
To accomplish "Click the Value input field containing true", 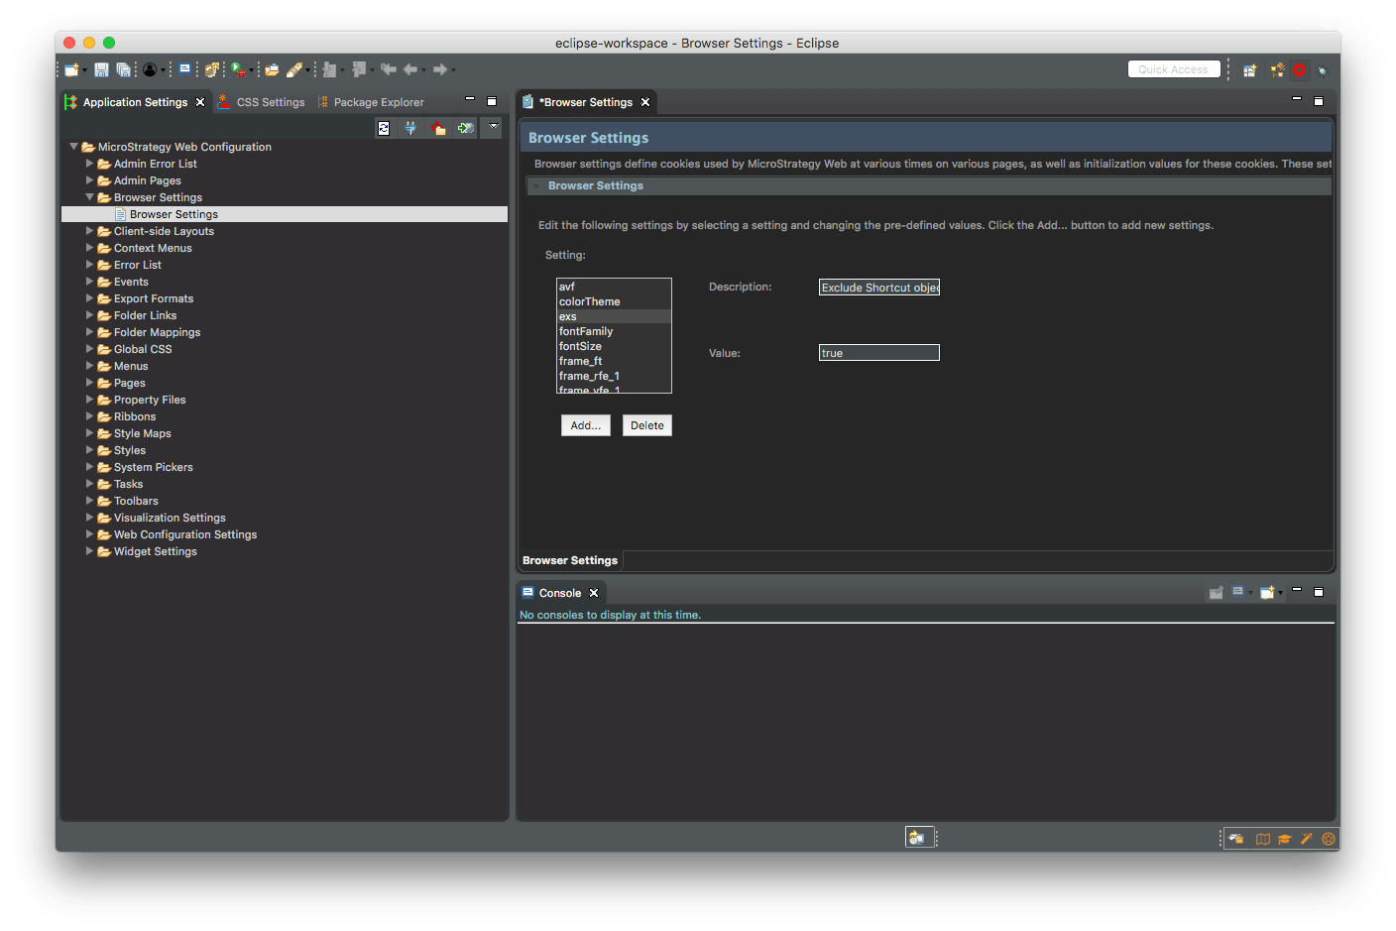I will [x=879, y=353].
